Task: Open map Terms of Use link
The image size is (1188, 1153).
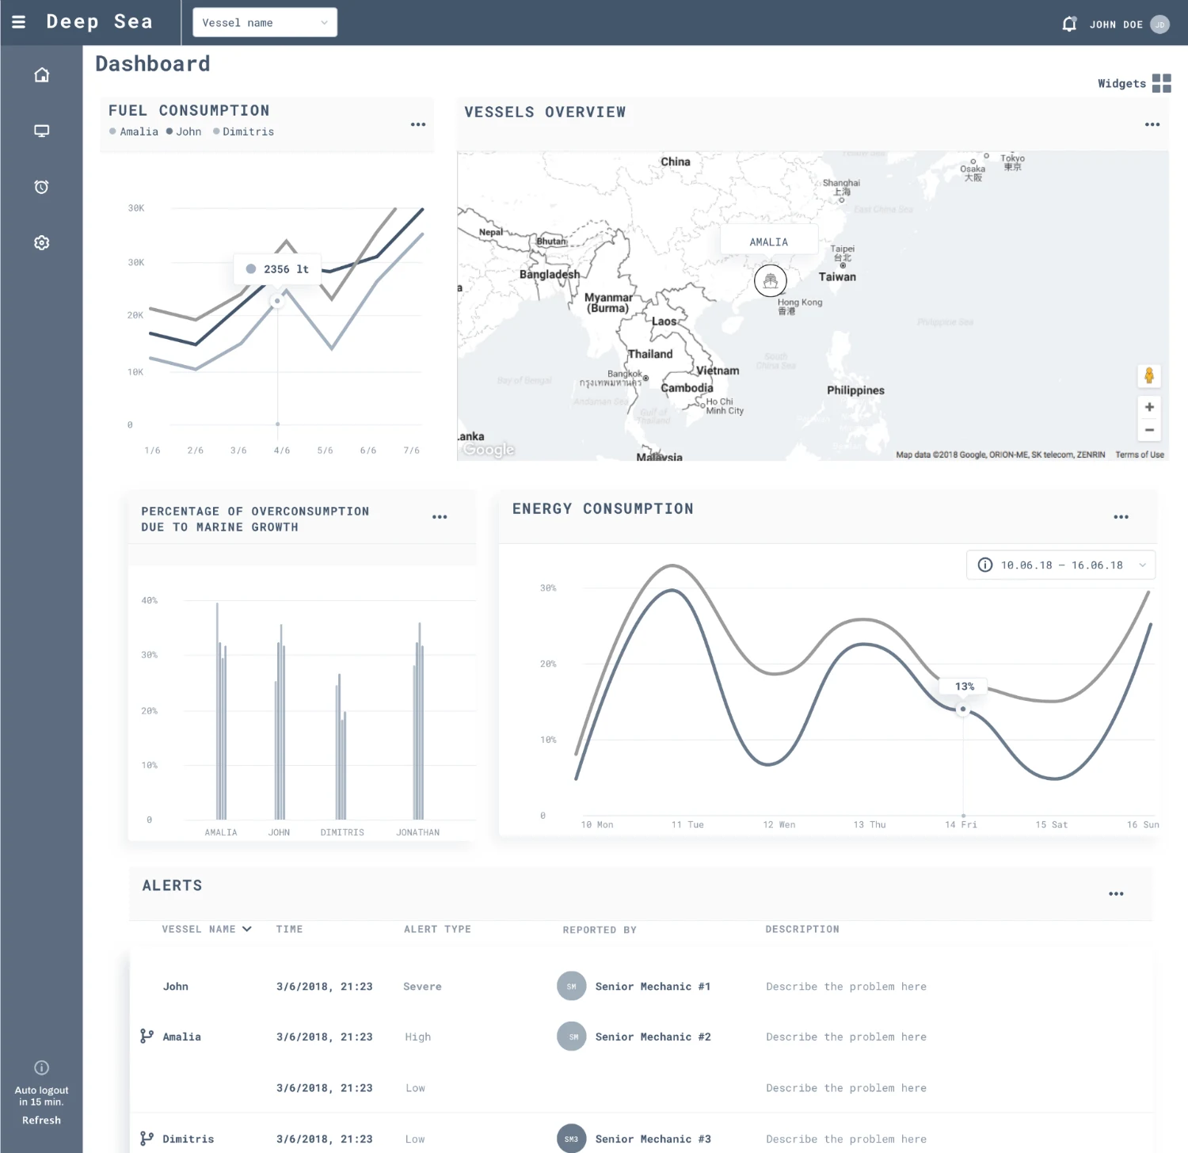Action: pos(1140,455)
